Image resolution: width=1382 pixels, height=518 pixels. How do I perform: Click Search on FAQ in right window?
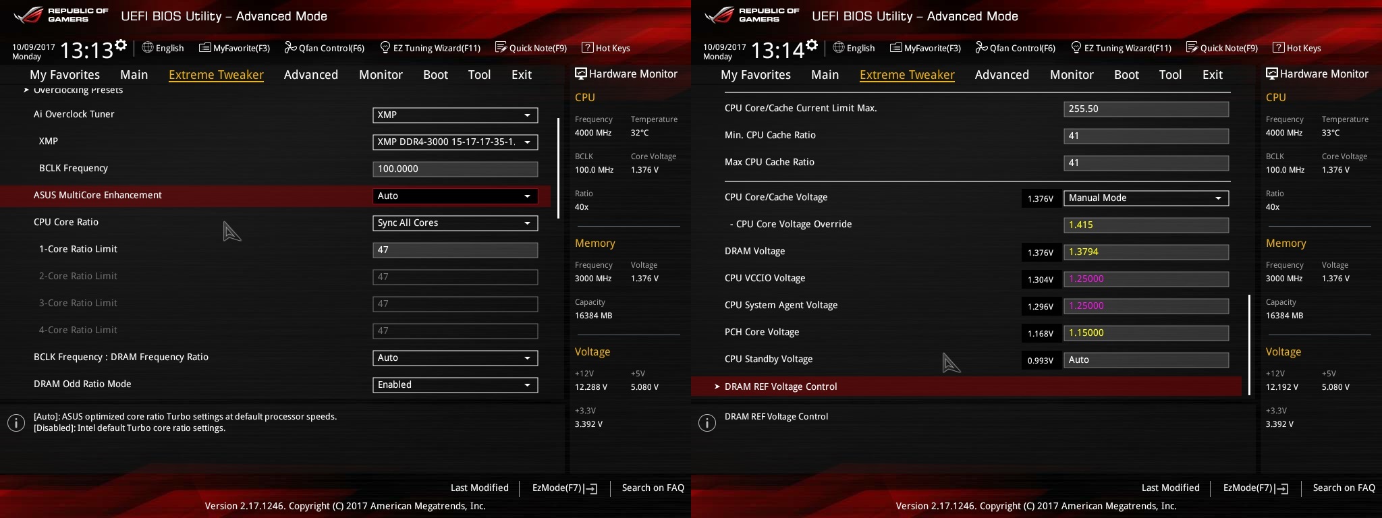point(1344,488)
